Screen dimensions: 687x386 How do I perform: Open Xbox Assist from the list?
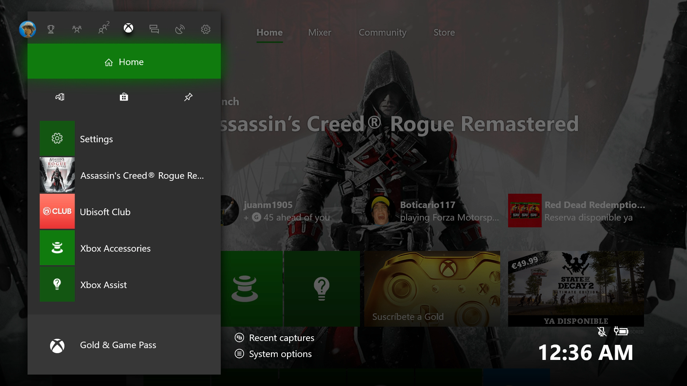pos(103,284)
